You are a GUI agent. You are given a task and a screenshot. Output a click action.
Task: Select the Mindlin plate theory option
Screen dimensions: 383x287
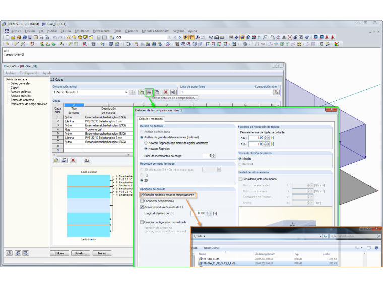240,159
